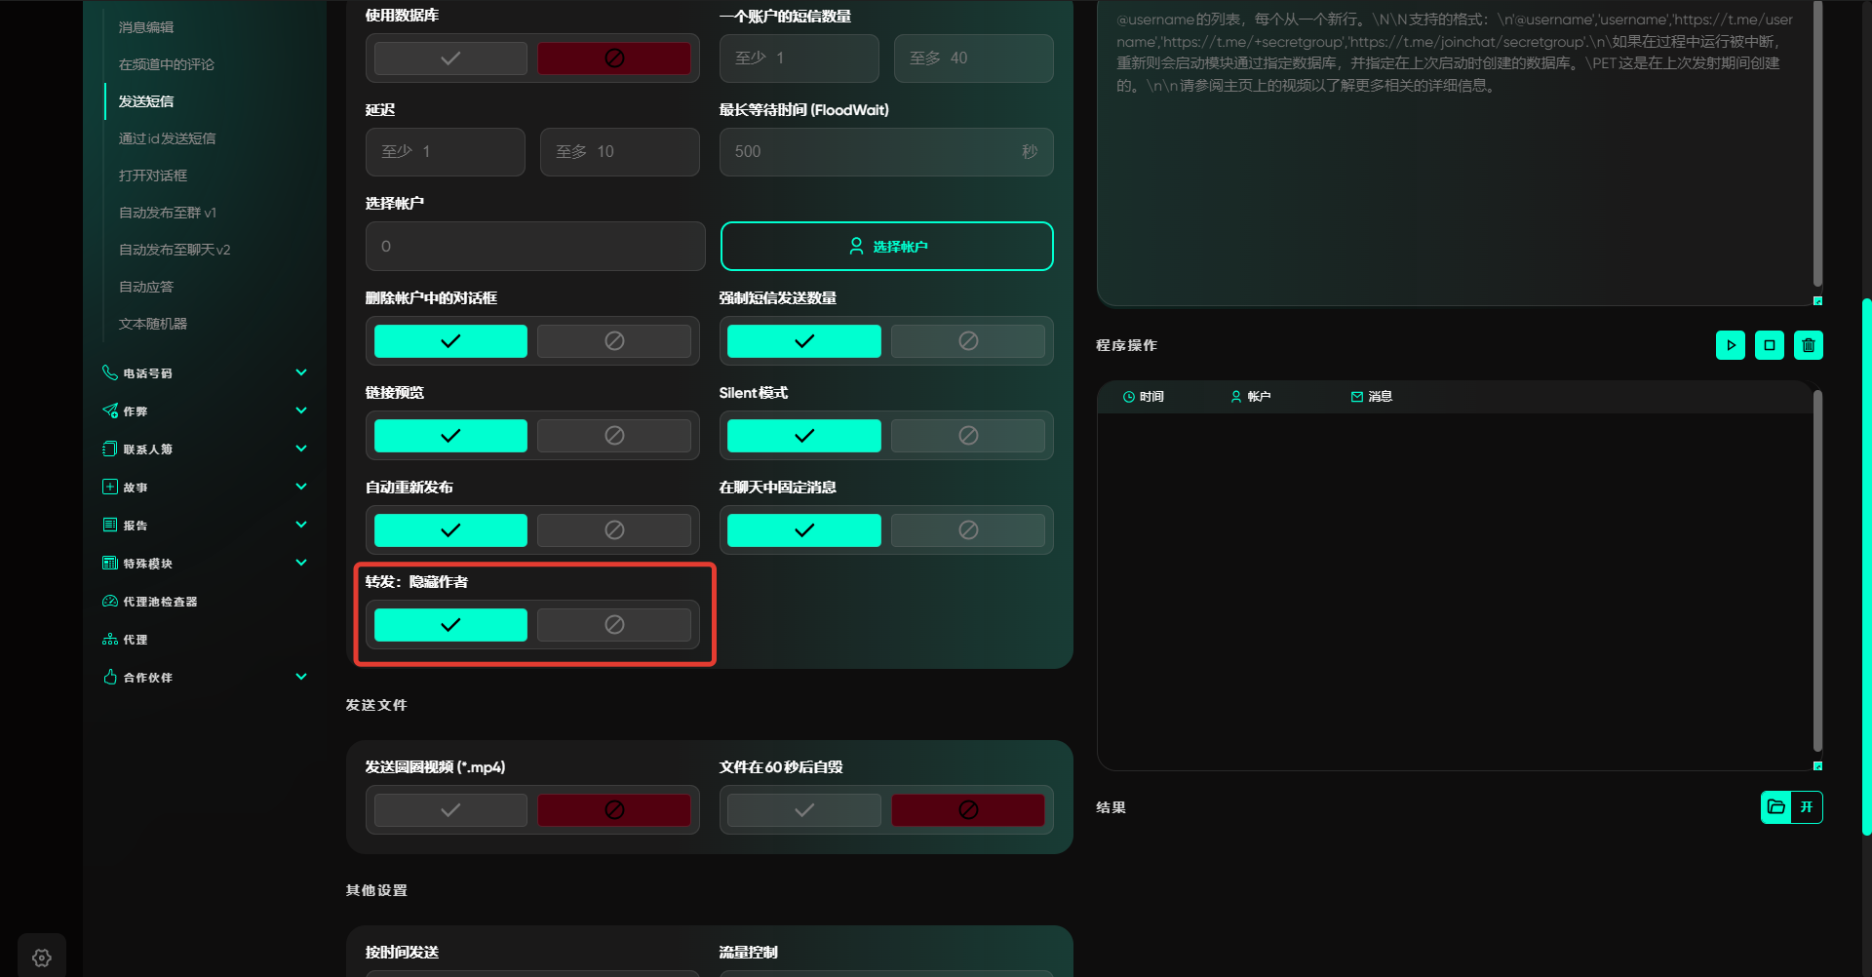Click the 代理 network icon in sidebar
Image resolution: width=1872 pixels, height=977 pixels.
[x=110, y=640]
